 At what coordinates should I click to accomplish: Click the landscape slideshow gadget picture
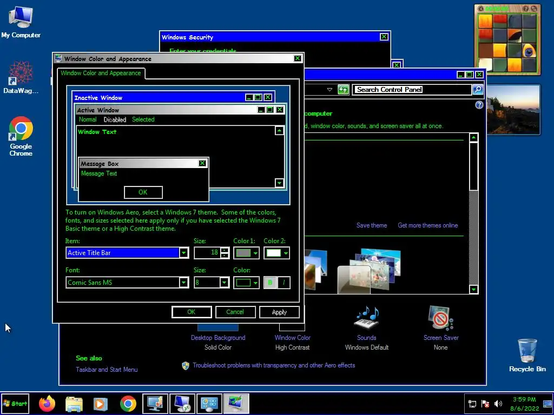pos(513,110)
